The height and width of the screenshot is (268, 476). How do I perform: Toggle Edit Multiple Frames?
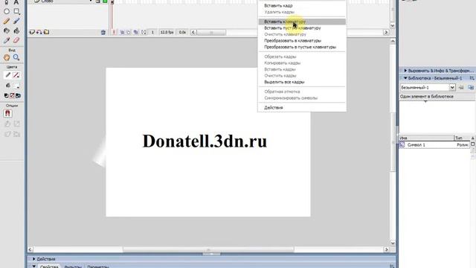point(135,32)
